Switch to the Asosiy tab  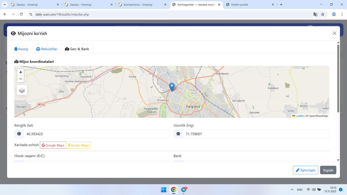(21, 49)
